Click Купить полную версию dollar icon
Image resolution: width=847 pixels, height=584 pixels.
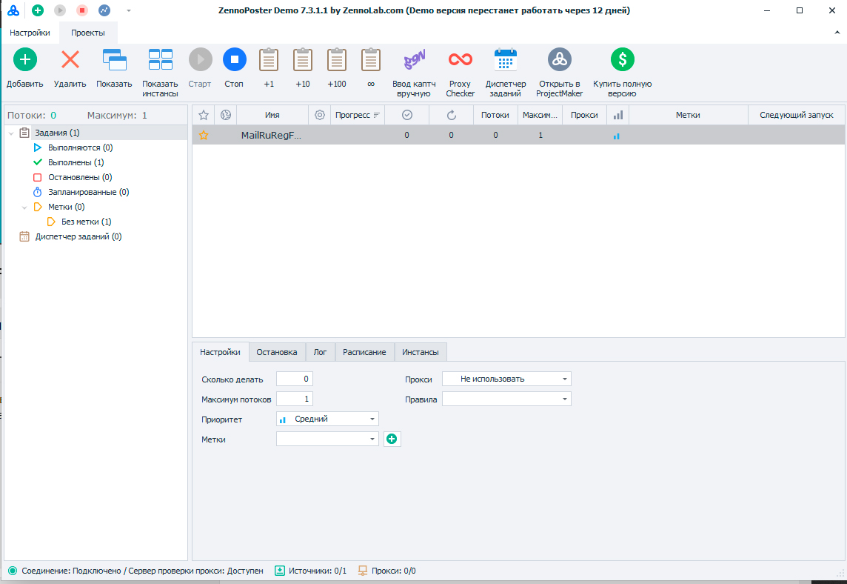[x=622, y=59]
